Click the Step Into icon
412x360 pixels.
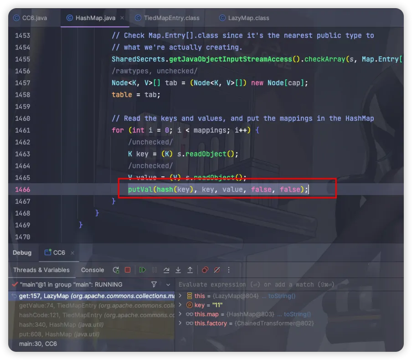pyautogui.click(x=178, y=270)
